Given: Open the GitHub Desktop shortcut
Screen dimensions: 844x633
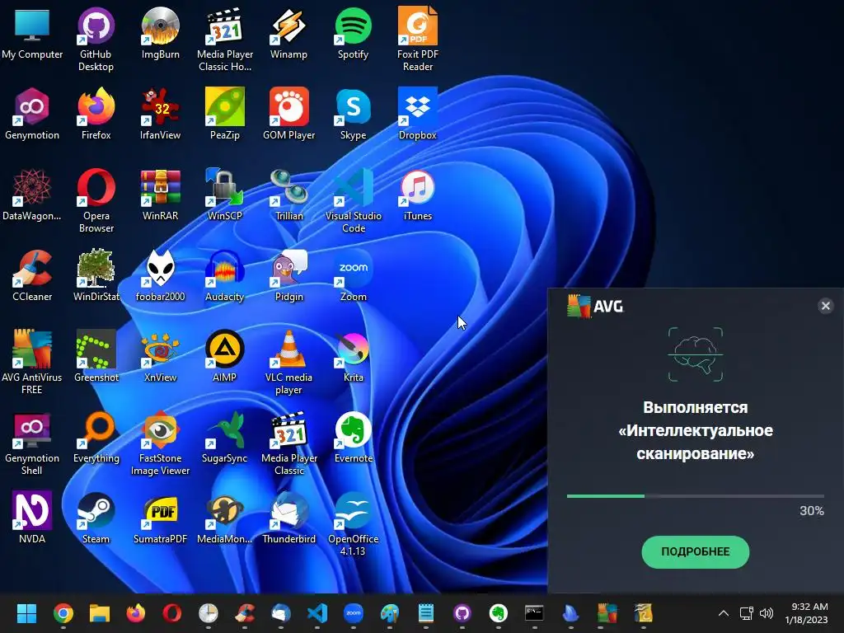Looking at the screenshot, I should pos(96,38).
